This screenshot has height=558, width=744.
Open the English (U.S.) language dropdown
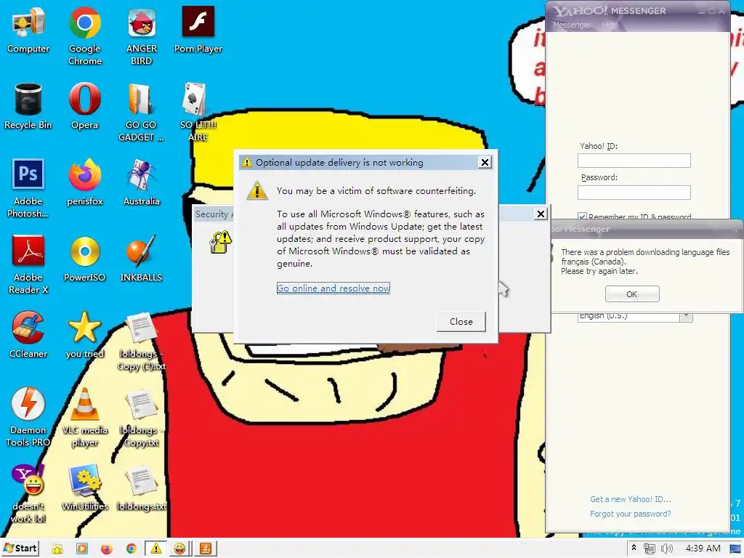coord(686,316)
